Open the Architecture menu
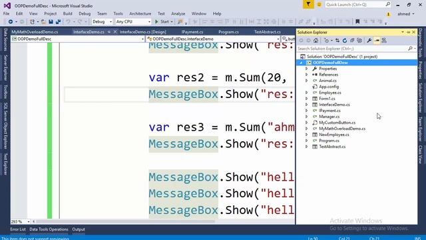The width and height of the screenshot is (426, 240). coord(140,13)
